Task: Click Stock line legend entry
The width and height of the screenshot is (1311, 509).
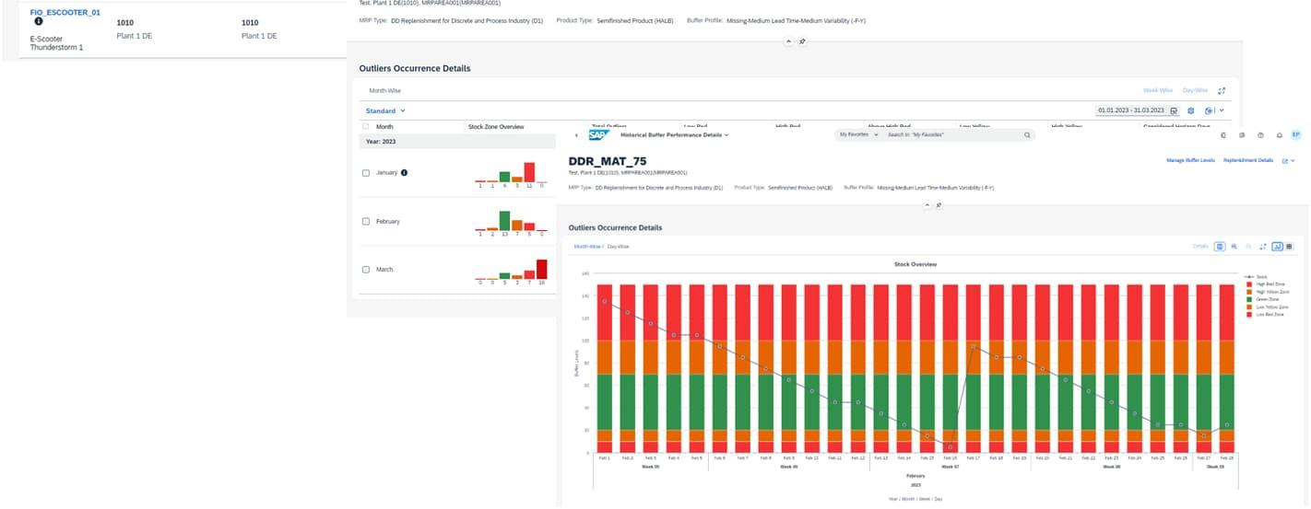Action: coord(1258,276)
